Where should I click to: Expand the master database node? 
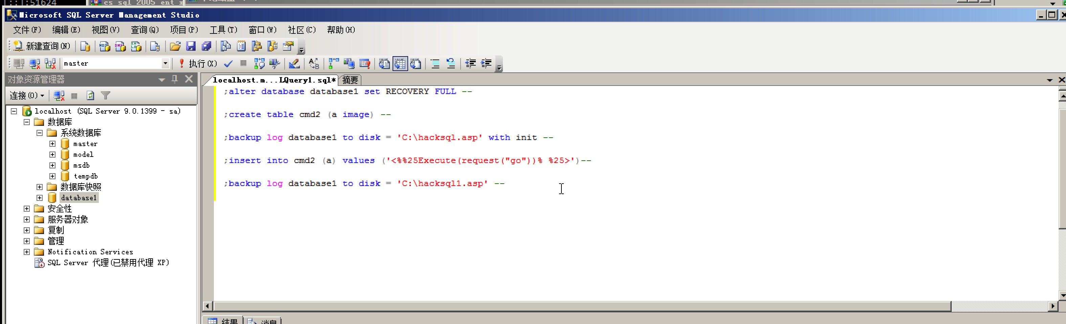pyautogui.click(x=52, y=144)
